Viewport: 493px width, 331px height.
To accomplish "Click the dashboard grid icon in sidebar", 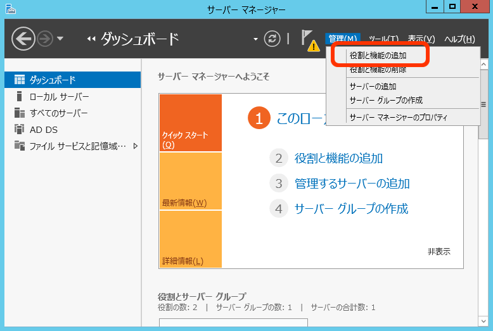I will coord(20,80).
